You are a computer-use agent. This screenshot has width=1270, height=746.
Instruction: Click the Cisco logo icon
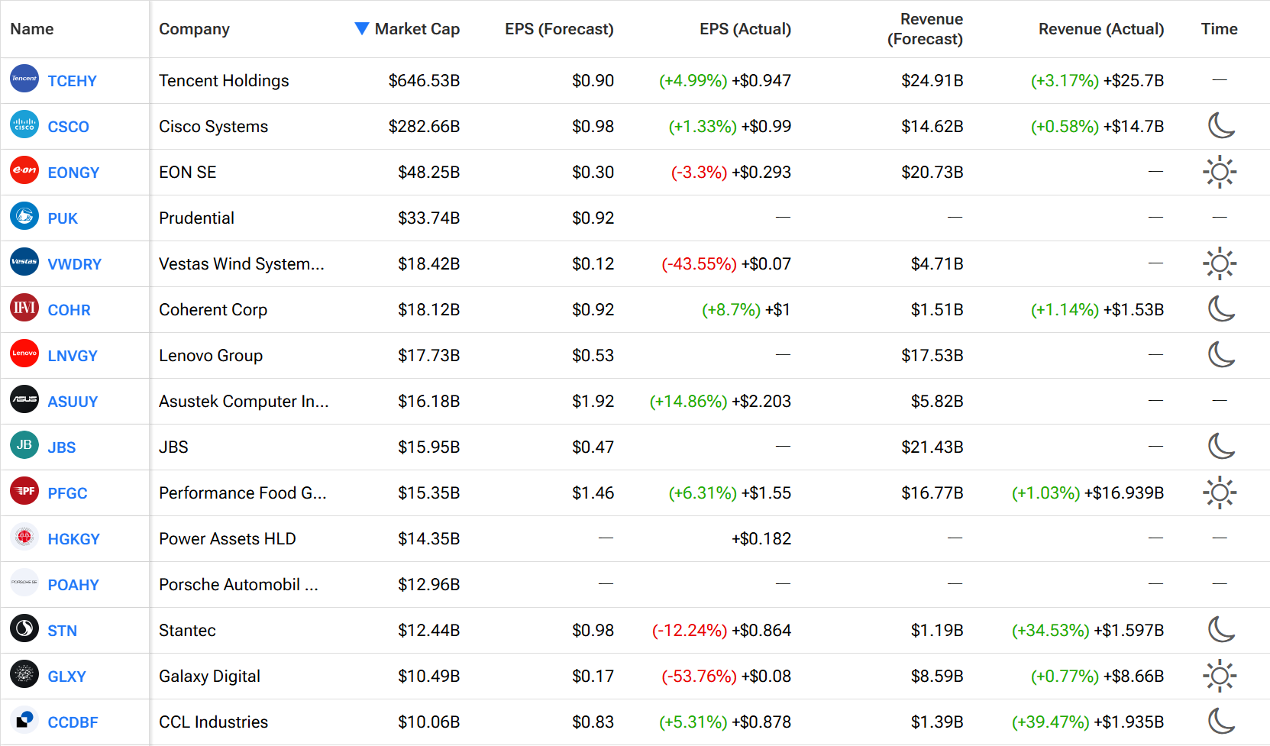pos(24,124)
